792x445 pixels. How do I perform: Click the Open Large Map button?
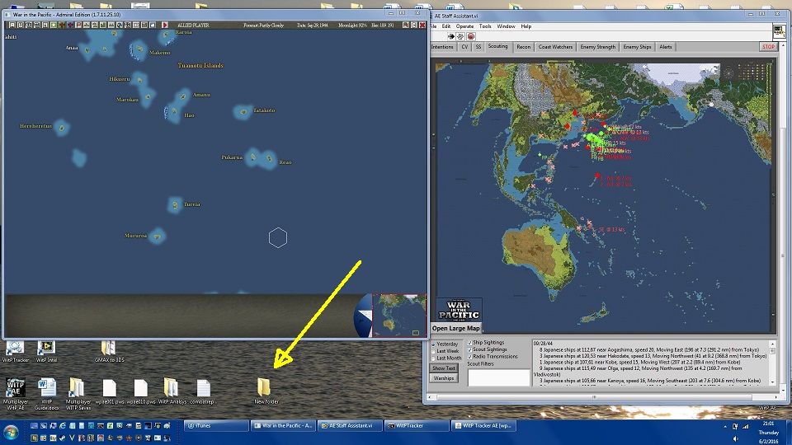pyautogui.click(x=455, y=329)
